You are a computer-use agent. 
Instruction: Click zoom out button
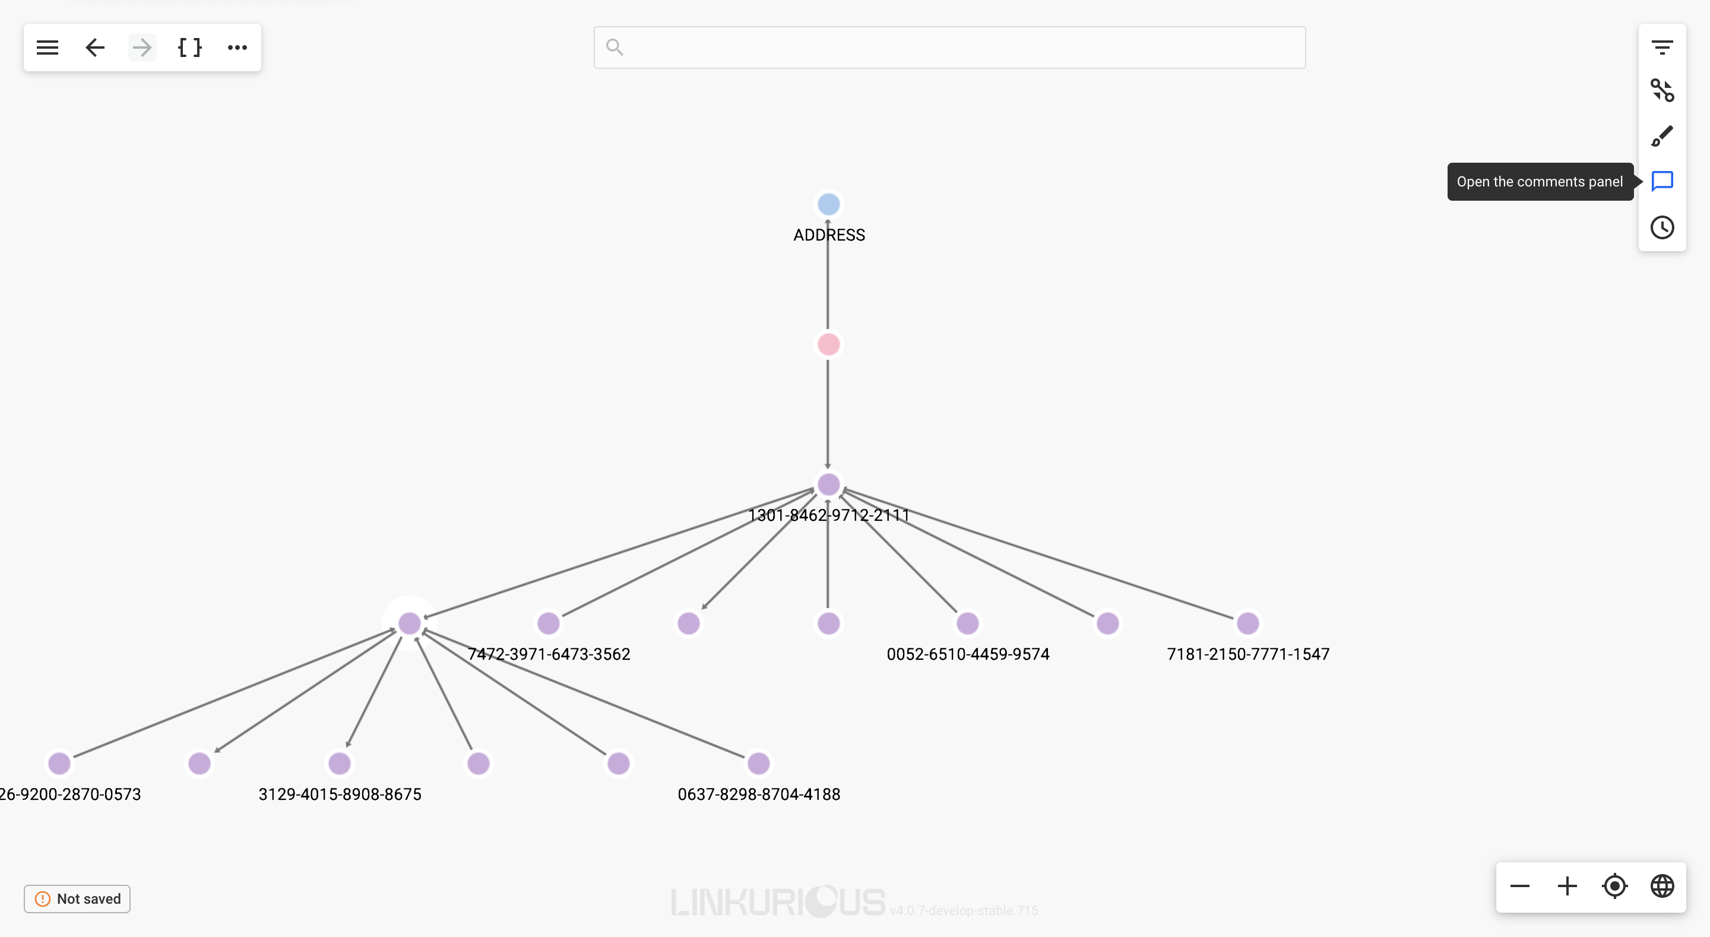(1519, 886)
